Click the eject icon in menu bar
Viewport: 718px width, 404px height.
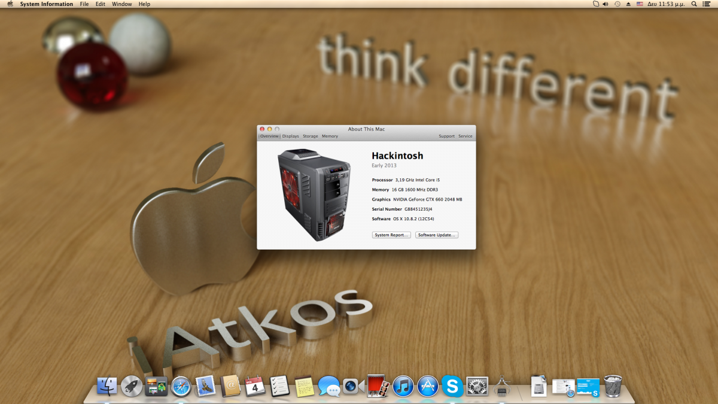point(628,4)
